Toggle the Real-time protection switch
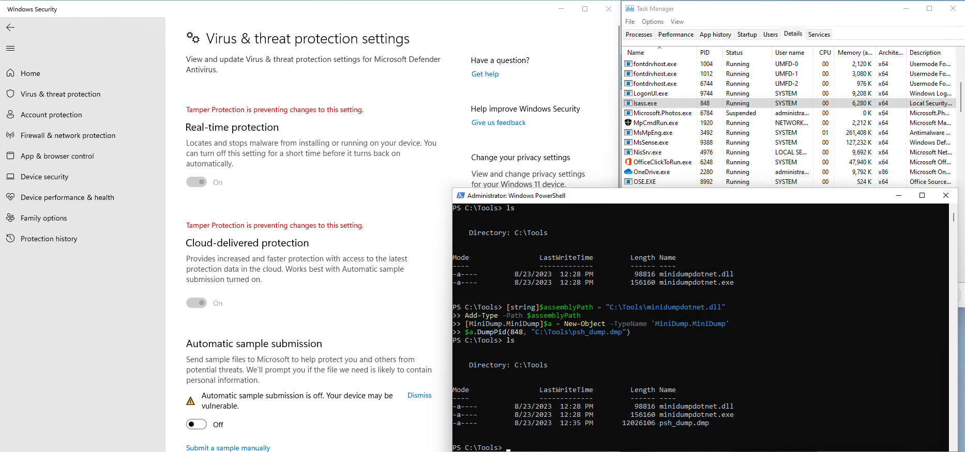Viewport: 965px width, 452px height. point(197,182)
